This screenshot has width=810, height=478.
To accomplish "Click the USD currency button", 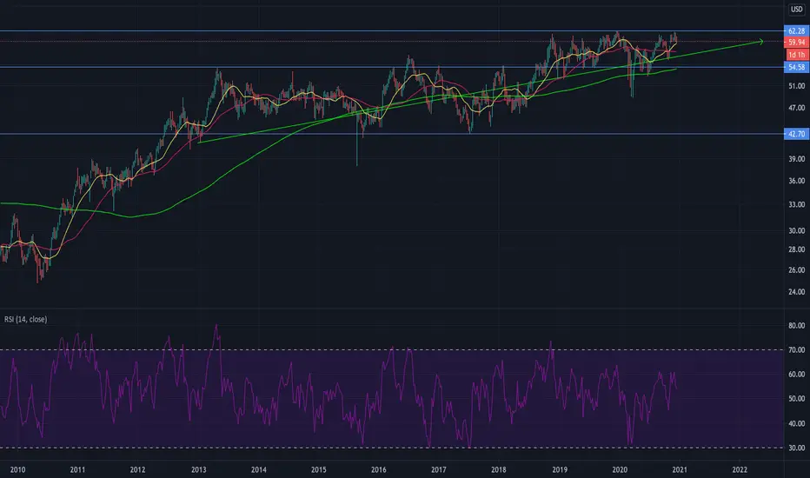I will (797, 10).
